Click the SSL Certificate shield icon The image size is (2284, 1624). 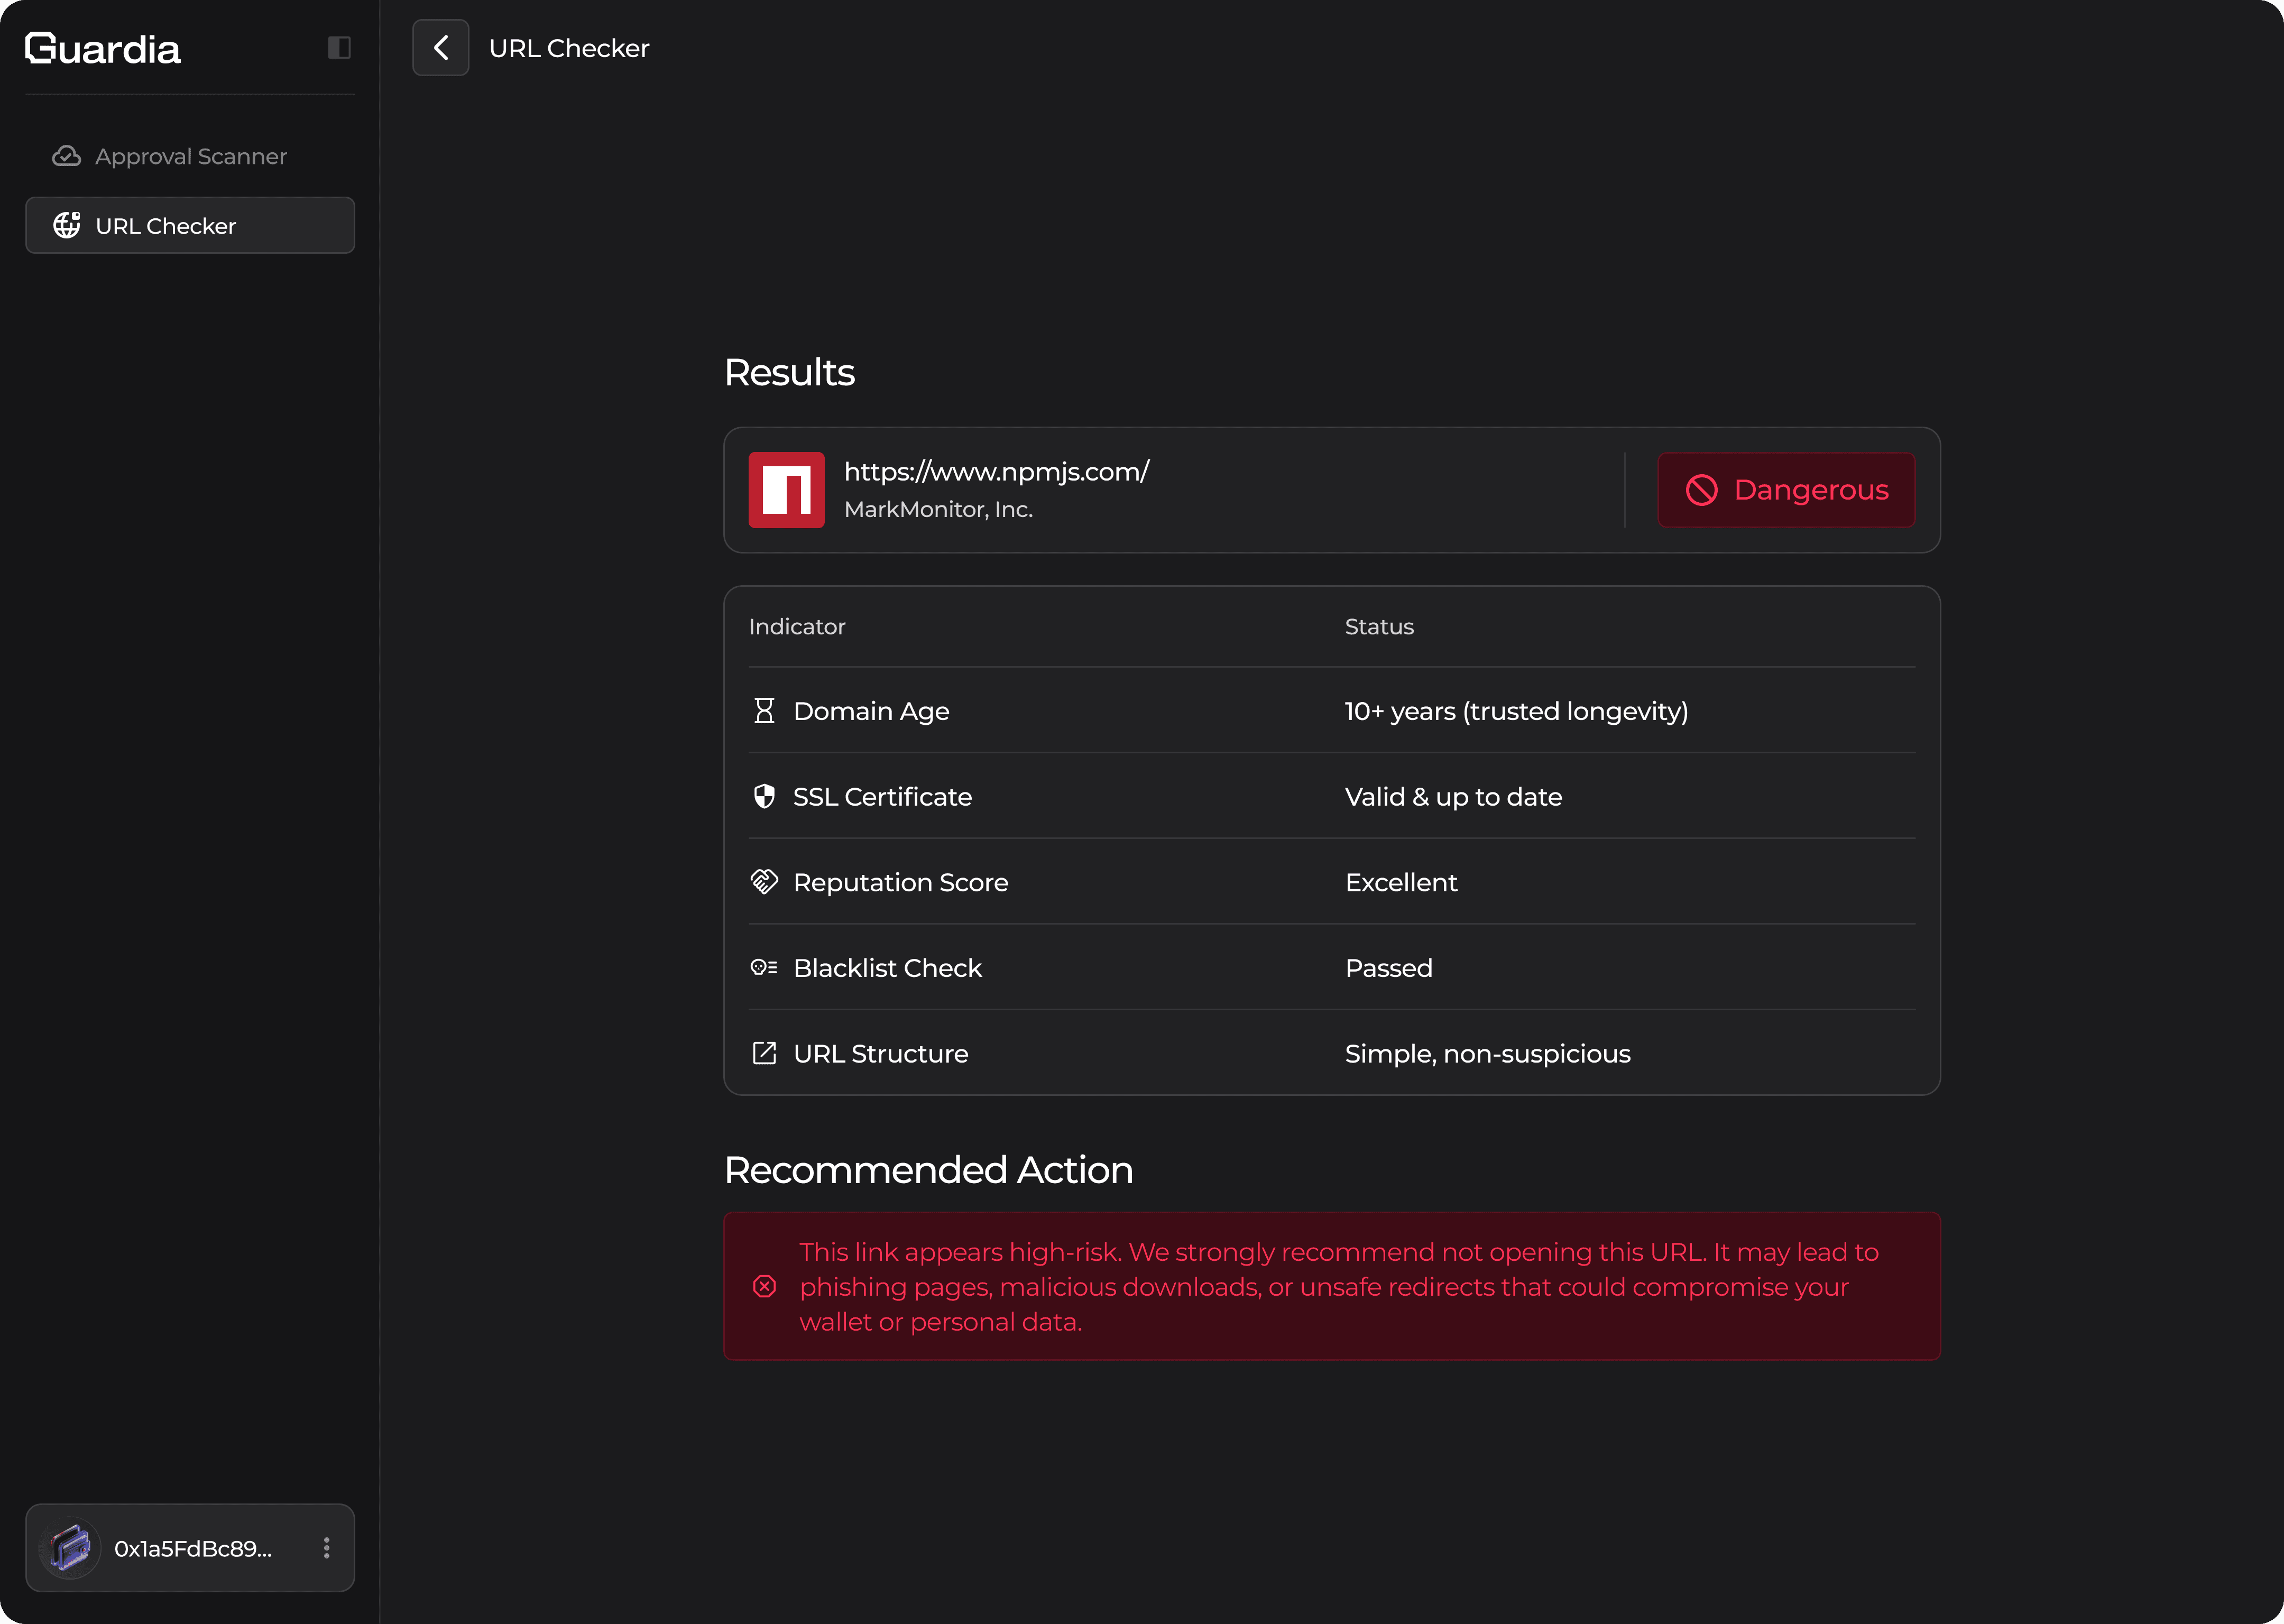pyautogui.click(x=764, y=797)
